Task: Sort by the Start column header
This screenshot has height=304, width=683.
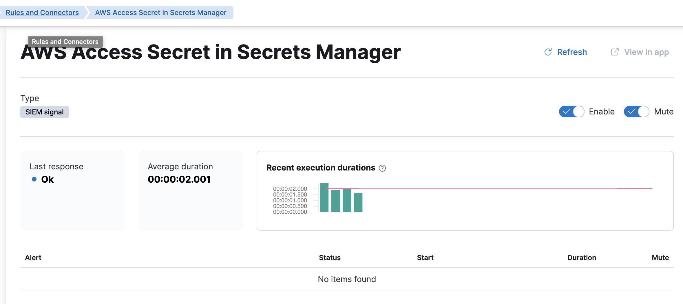Action: 425,257
